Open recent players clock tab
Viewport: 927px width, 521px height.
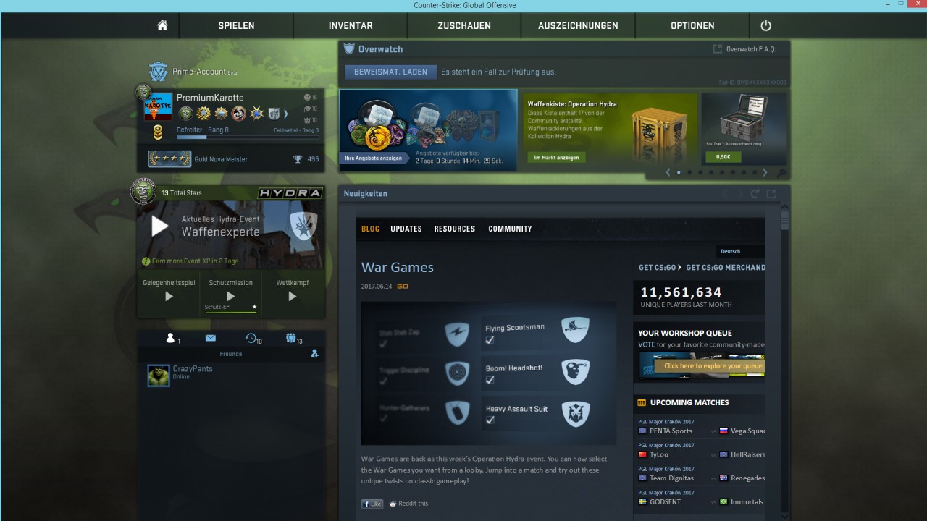[x=253, y=338]
